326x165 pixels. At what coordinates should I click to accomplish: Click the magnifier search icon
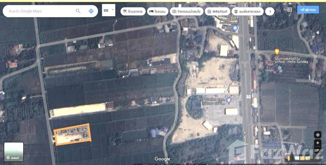tap(78, 11)
